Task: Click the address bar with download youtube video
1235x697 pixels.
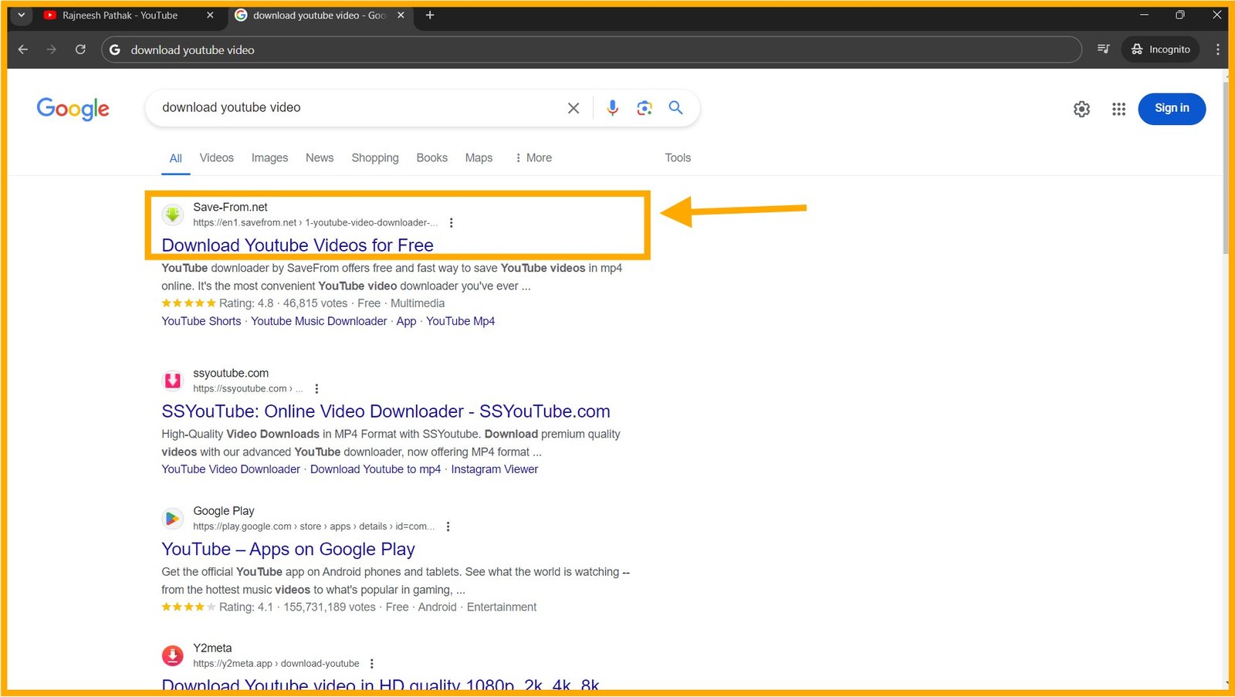Action: pos(591,49)
